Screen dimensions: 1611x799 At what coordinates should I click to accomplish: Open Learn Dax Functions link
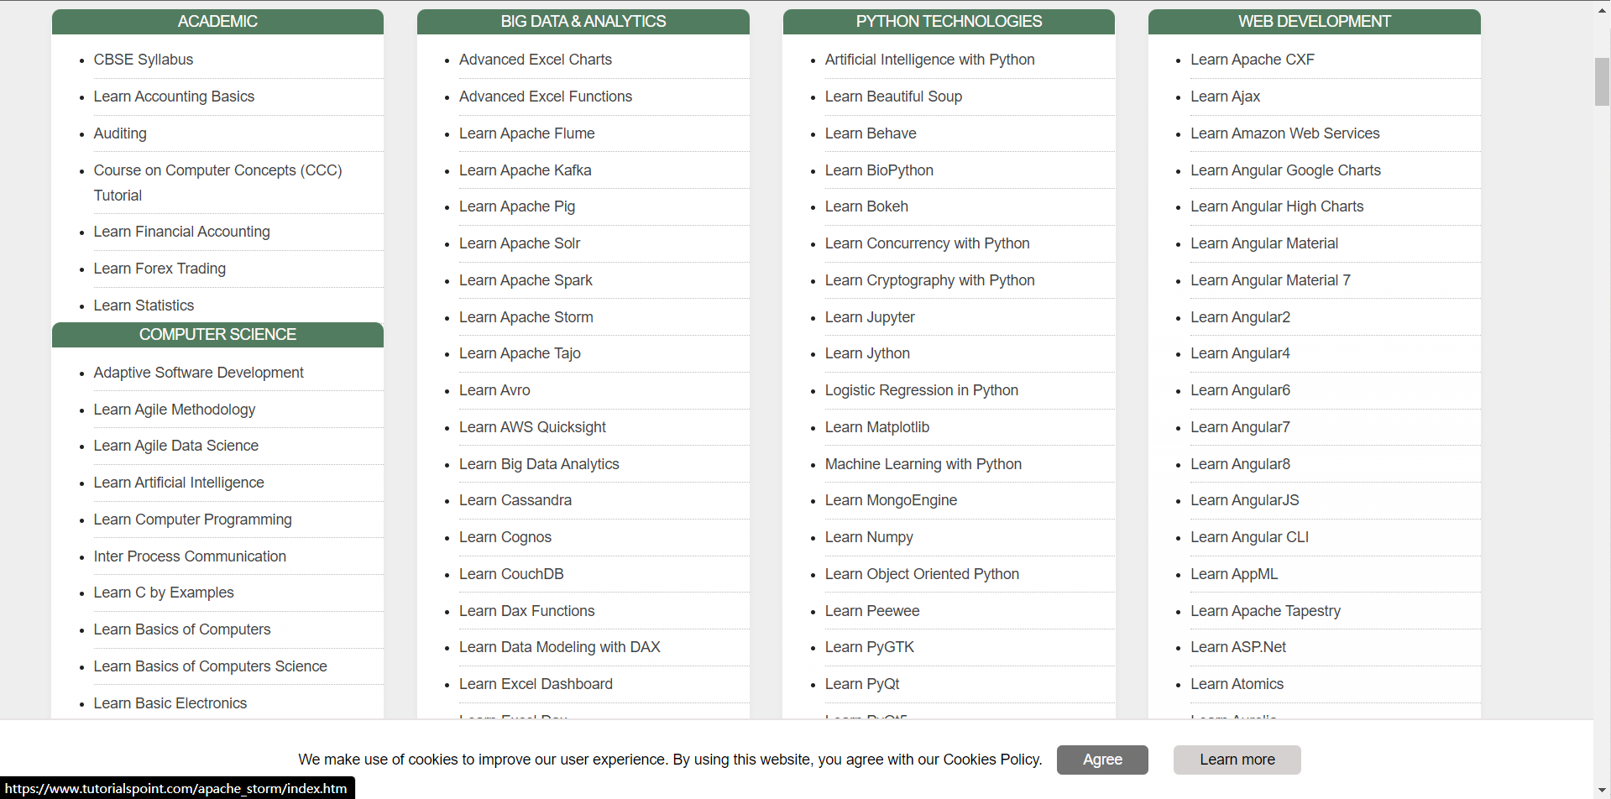(527, 611)
